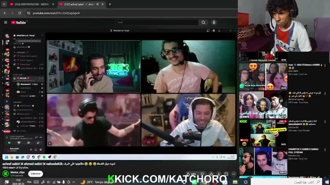The width and height of the screenshot is (330, 185).
Task: Open options for the Moroccan gaming video
Action: (x=325, y=94)
